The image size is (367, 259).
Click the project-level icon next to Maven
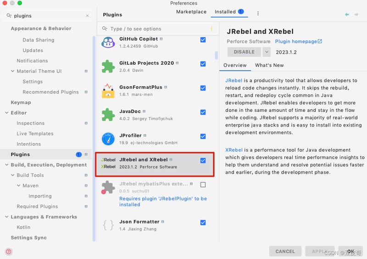click(x=86, y=186)
